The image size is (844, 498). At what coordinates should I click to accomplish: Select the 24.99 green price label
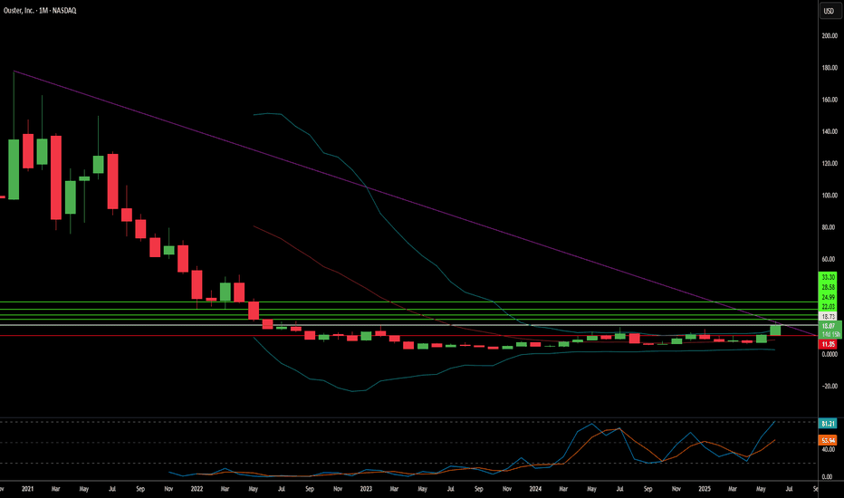pos(829,297)
